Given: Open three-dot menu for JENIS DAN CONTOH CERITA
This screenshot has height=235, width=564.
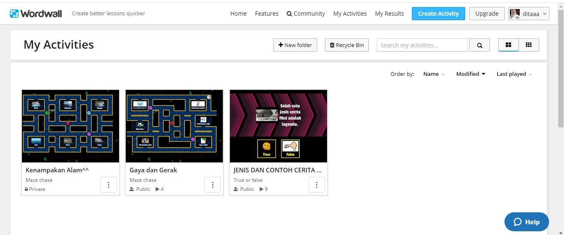Looking at the screenshot, I should pos(317,185).
